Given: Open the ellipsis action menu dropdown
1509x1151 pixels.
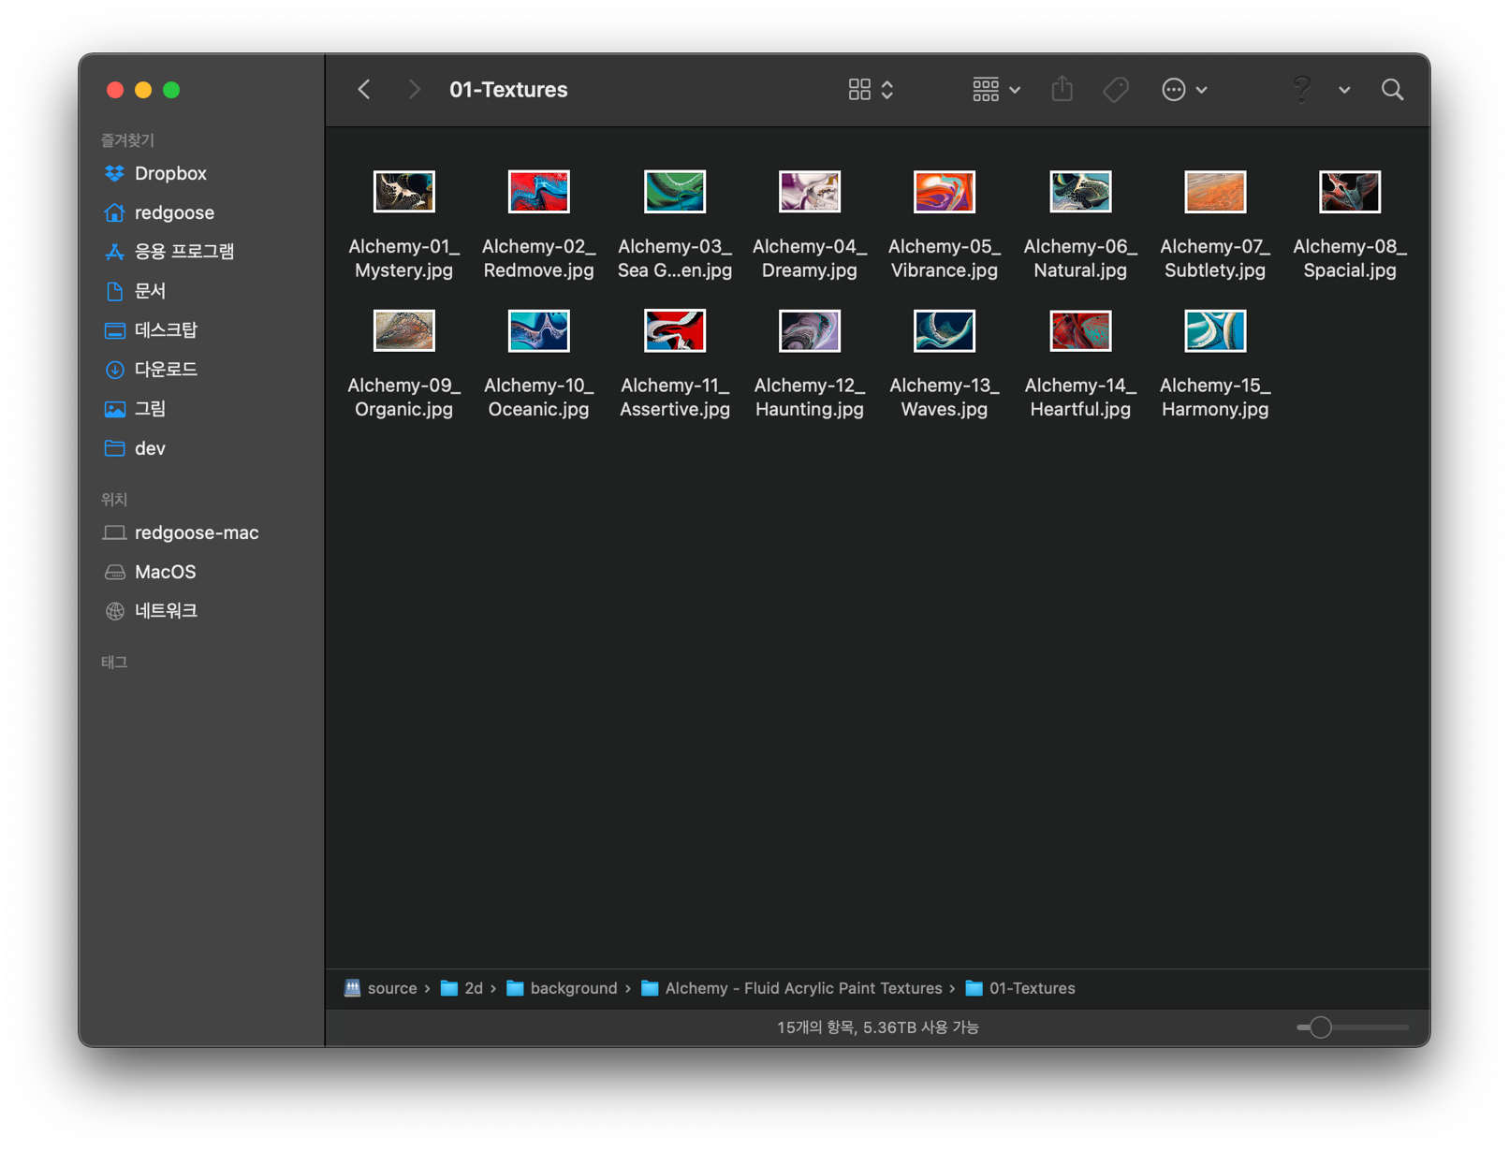Looking at the screenshot, I should coord(1184,90).
